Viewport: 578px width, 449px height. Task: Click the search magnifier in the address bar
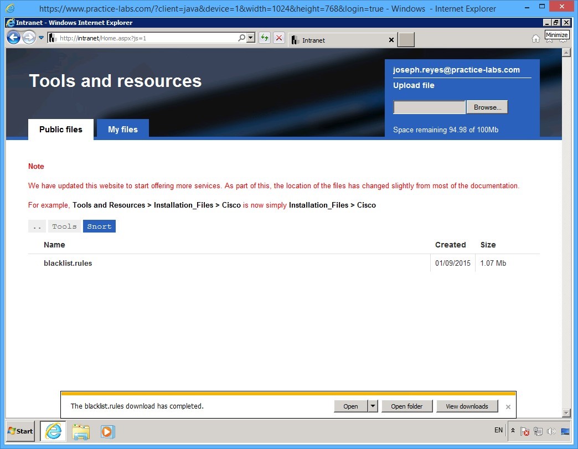(240, 38)
